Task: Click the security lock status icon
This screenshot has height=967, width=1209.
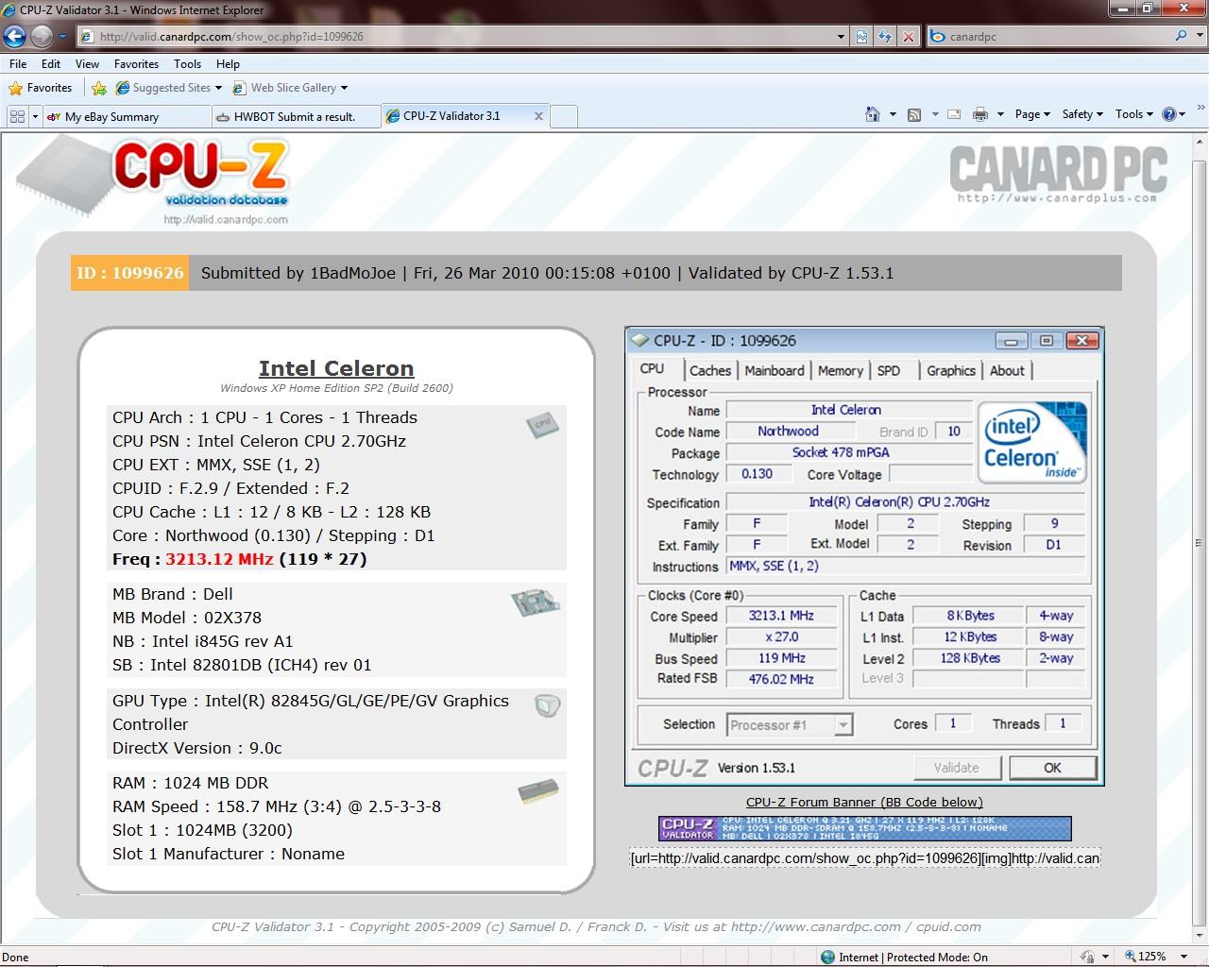Action: click(1088, 957)
